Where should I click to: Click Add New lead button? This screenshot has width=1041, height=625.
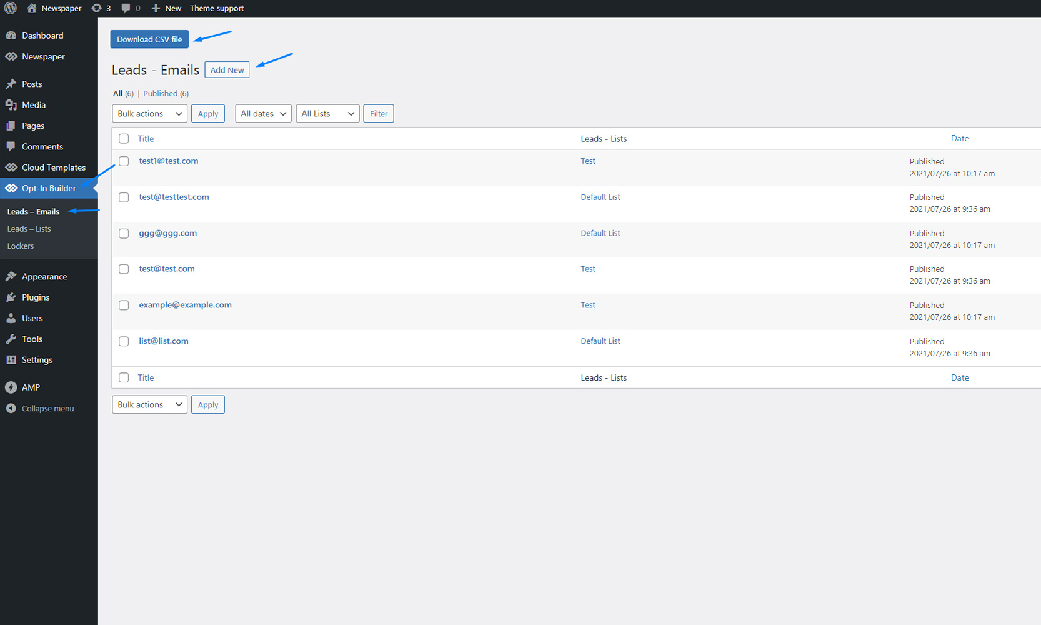[x=227, y=70]
